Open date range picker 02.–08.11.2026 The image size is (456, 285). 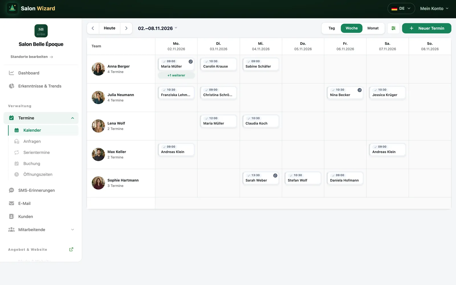point(158,28)
